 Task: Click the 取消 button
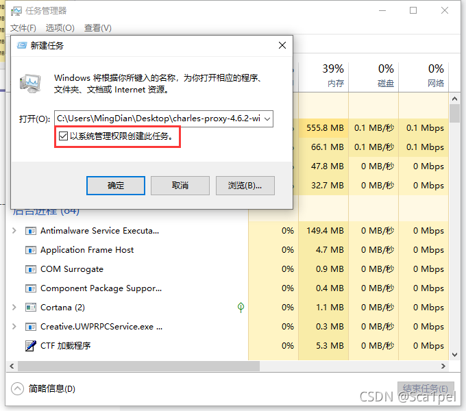click(x=180, y=186)
